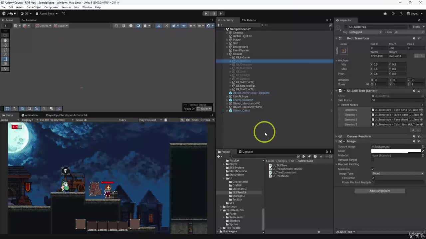Switch to the Console tab

245,152
